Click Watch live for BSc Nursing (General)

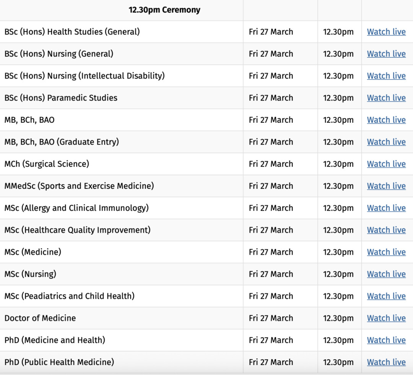tap(386, 54)
